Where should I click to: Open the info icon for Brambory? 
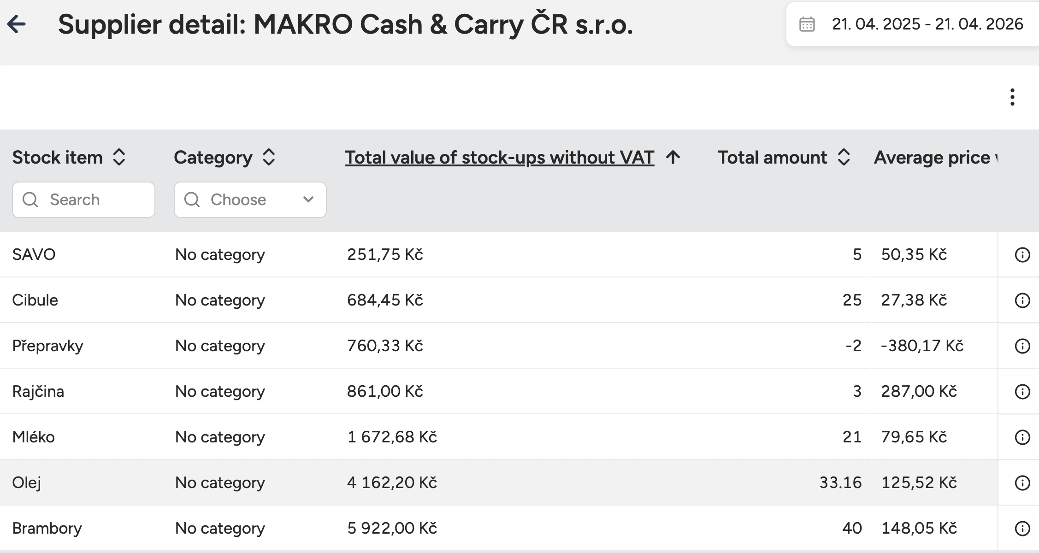tap(1022, 529)
